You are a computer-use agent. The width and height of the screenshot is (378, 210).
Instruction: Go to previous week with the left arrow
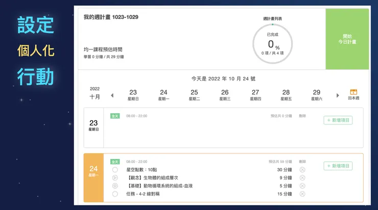(x=112, y=95)
